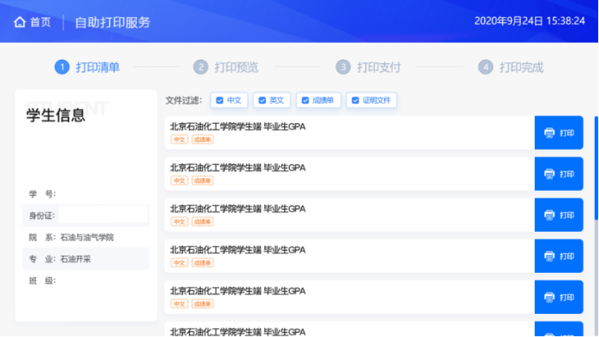
Task: Click the 学生信息 heading
Action: [56, 115]
